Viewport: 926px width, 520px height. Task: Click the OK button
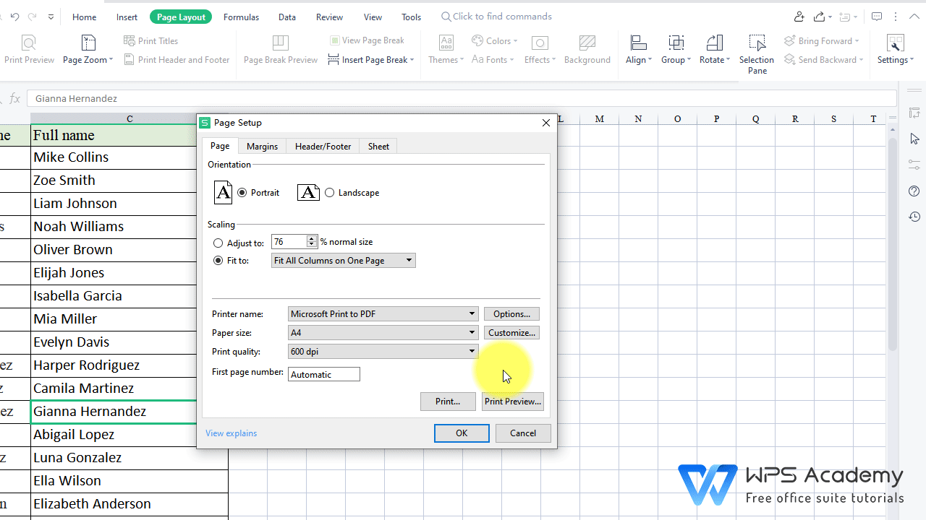[461, 433]
